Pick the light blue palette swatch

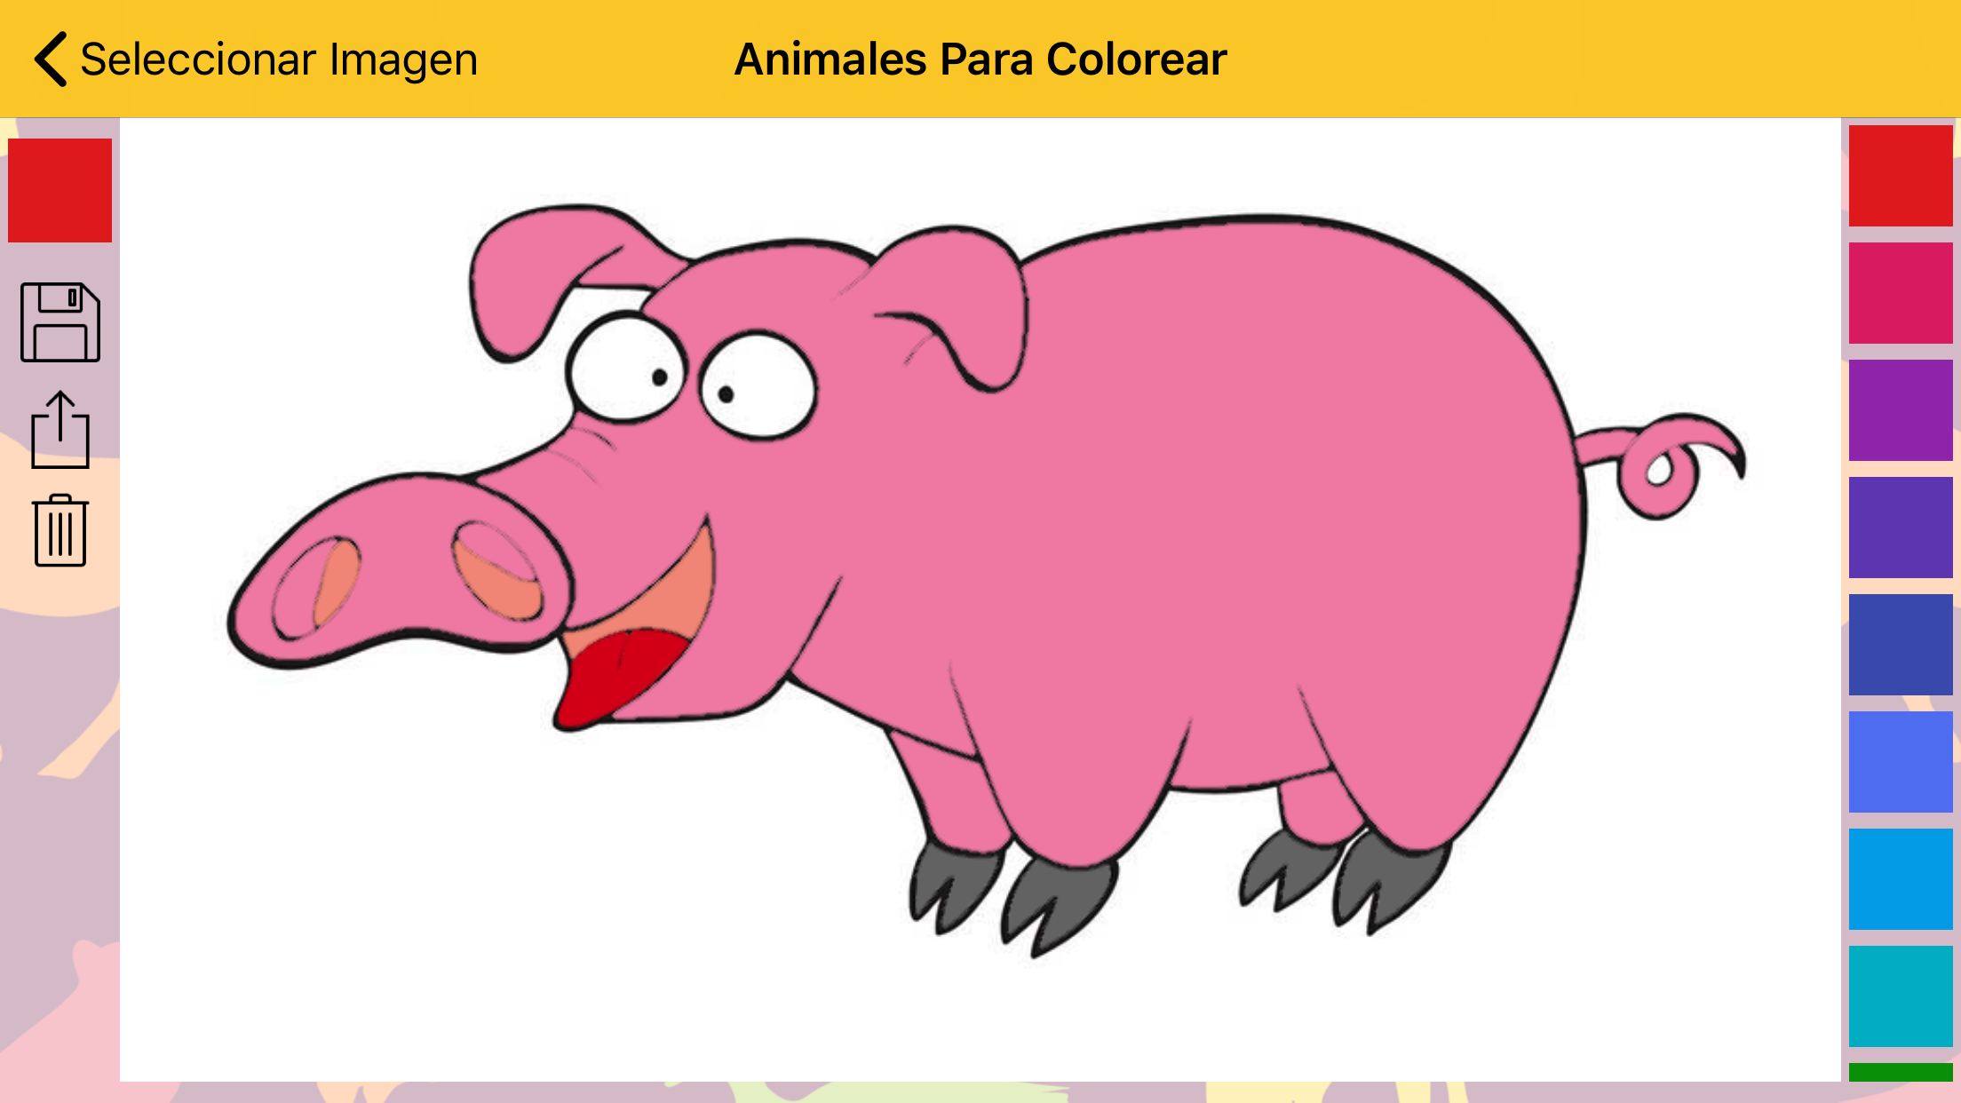[1901, 879]
